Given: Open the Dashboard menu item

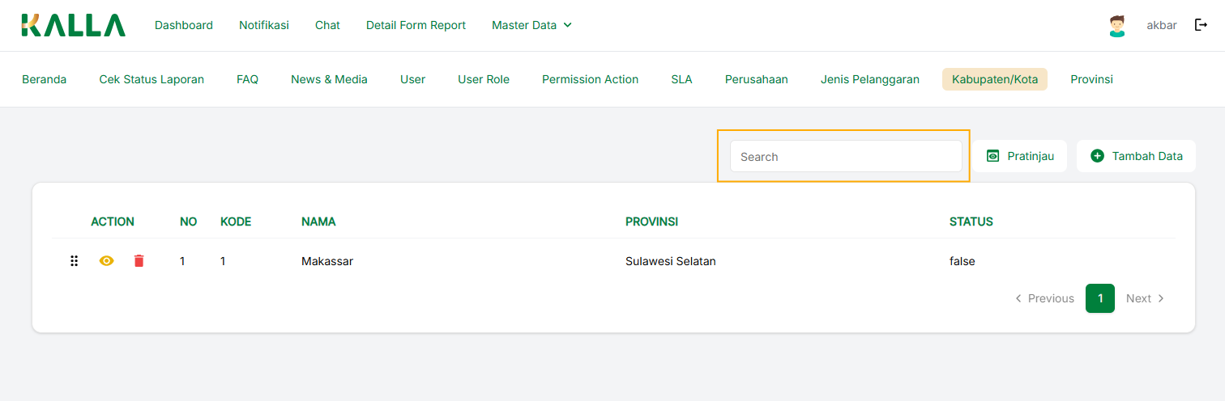Looking at the screenshot, I should (x=184, y=25).
